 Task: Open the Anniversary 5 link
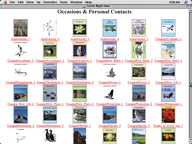(139, 39)
